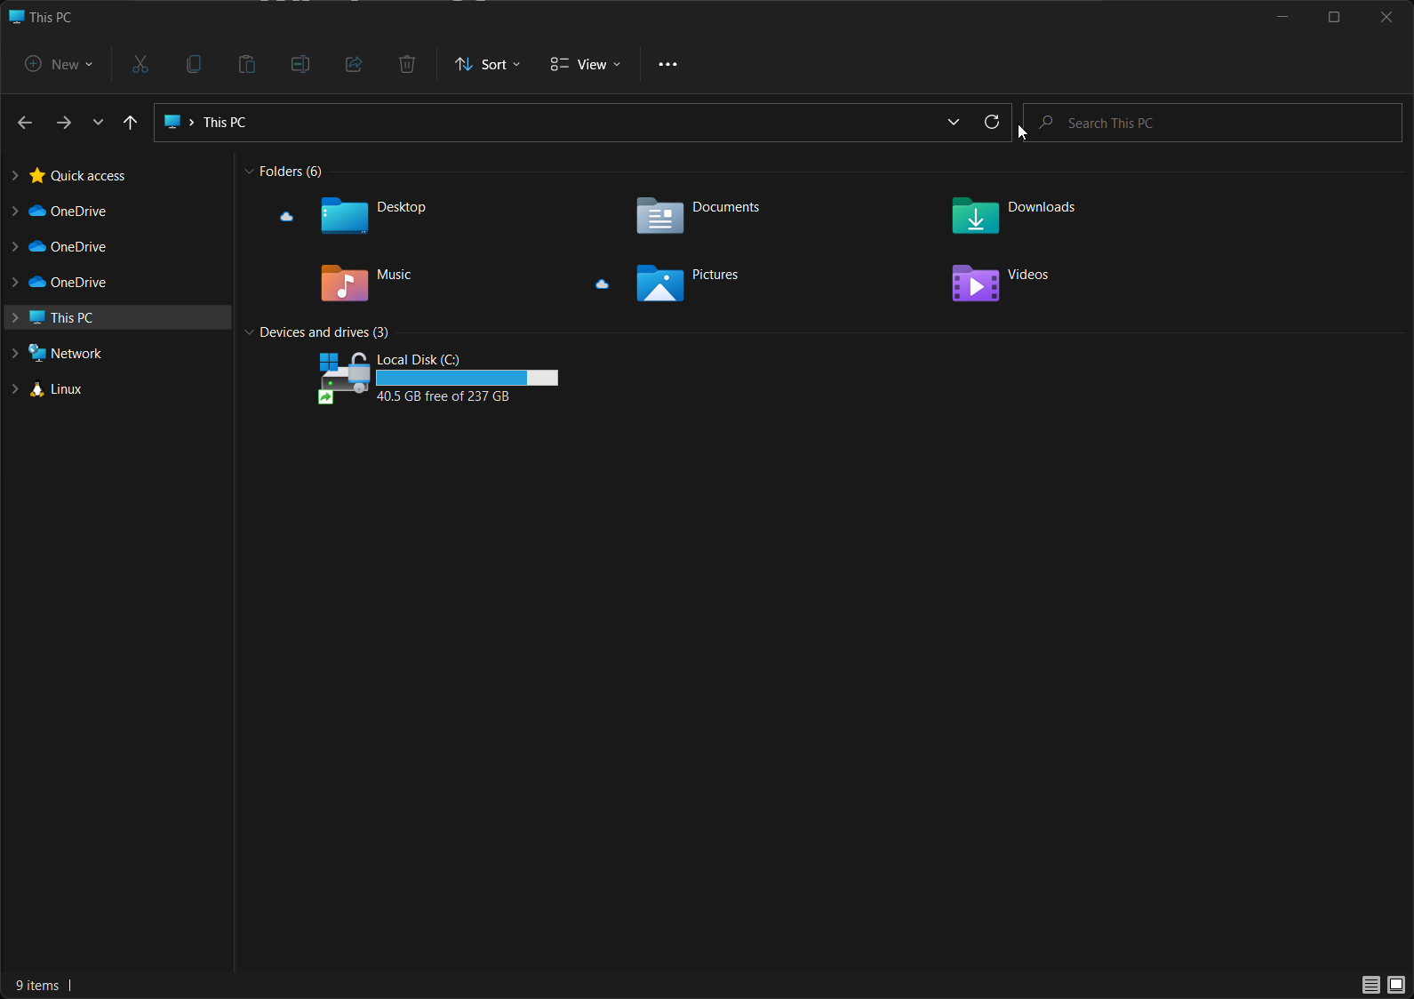Click the "9 items" status bar text
1414x999 pixels.
point(37,986)
